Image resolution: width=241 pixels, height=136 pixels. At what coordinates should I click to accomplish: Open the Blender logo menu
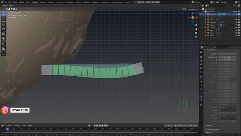point(2,2)
